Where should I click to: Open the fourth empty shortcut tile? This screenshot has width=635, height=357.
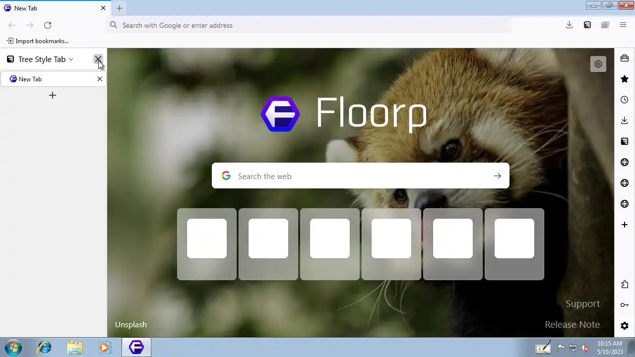pos(391,244)
